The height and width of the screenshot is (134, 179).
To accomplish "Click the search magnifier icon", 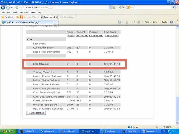I will click(173, 7).
